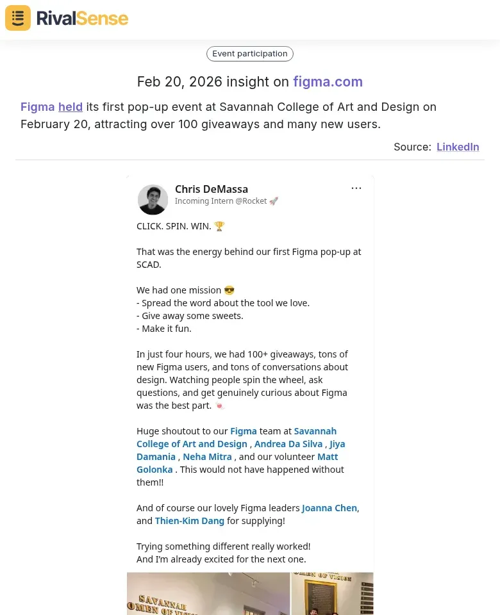500x615 pixels.
Task: Open the left Savannah event photo
Action: pos(208,594)
